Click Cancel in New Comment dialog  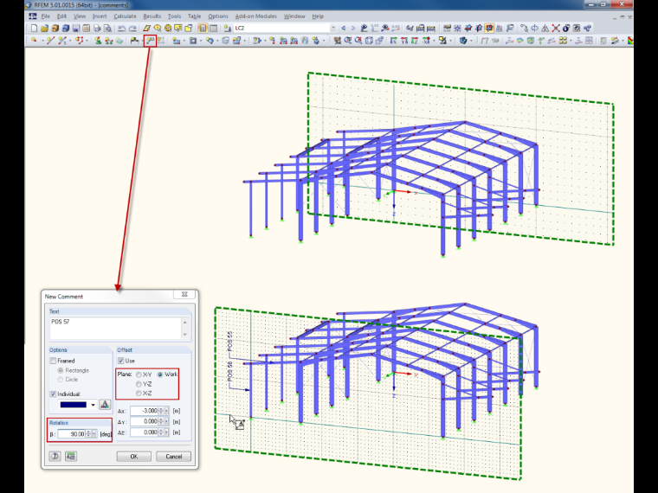[x=174, y=457]
